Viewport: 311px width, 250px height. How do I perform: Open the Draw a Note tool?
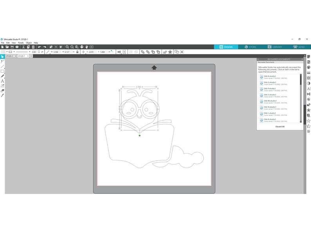(x=2, y=86)
